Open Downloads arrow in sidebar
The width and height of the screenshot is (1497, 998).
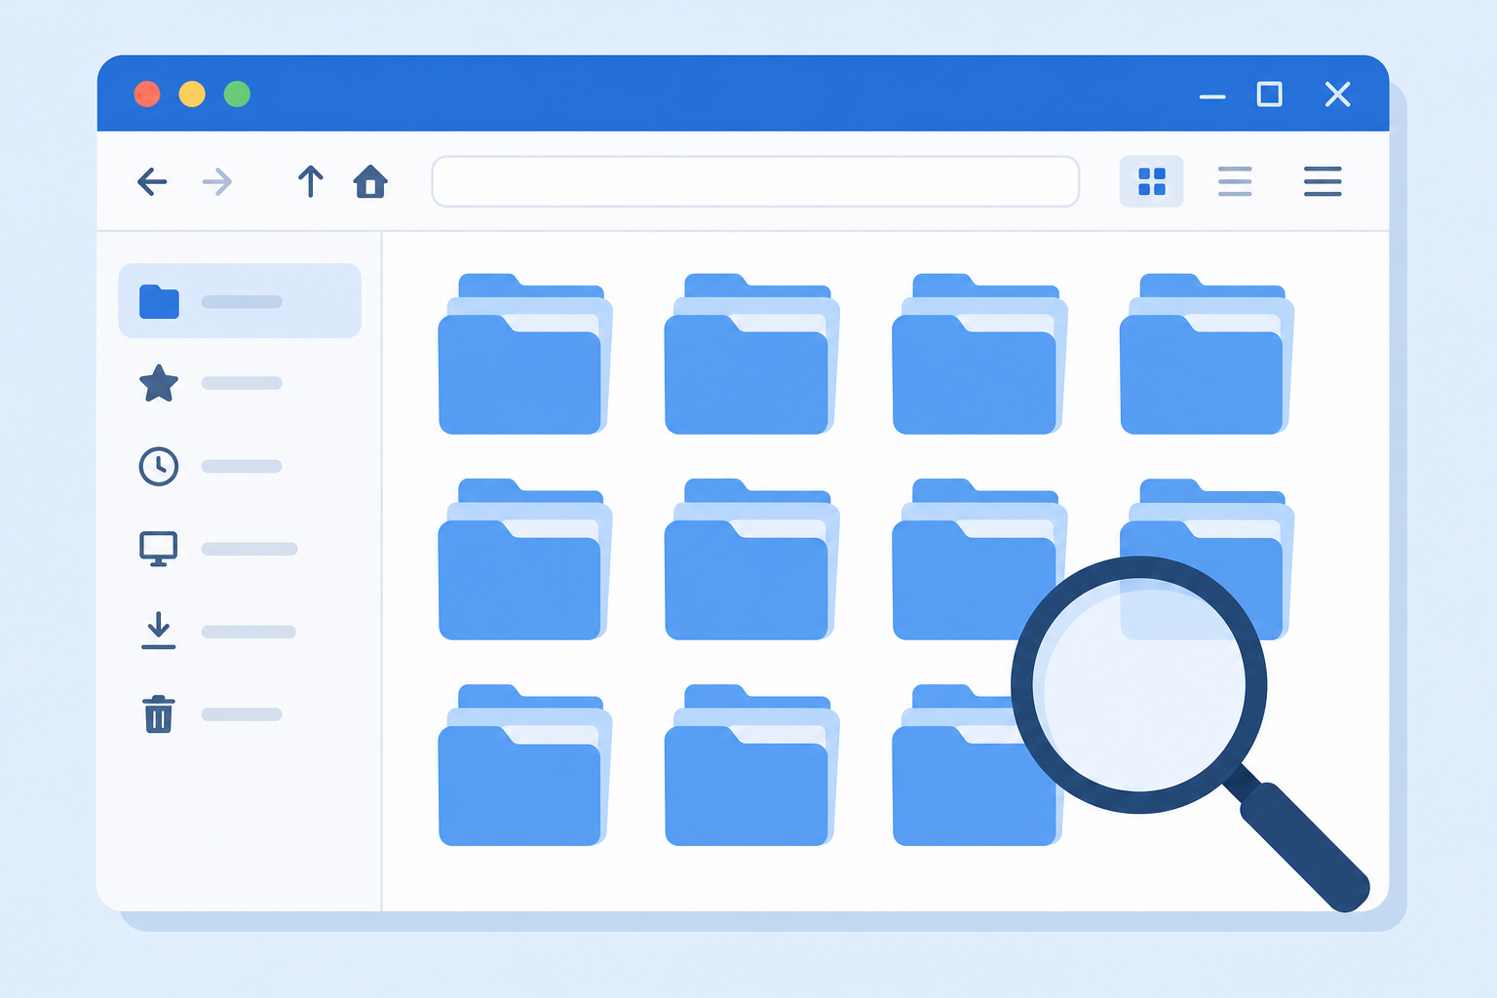[159, 631]
